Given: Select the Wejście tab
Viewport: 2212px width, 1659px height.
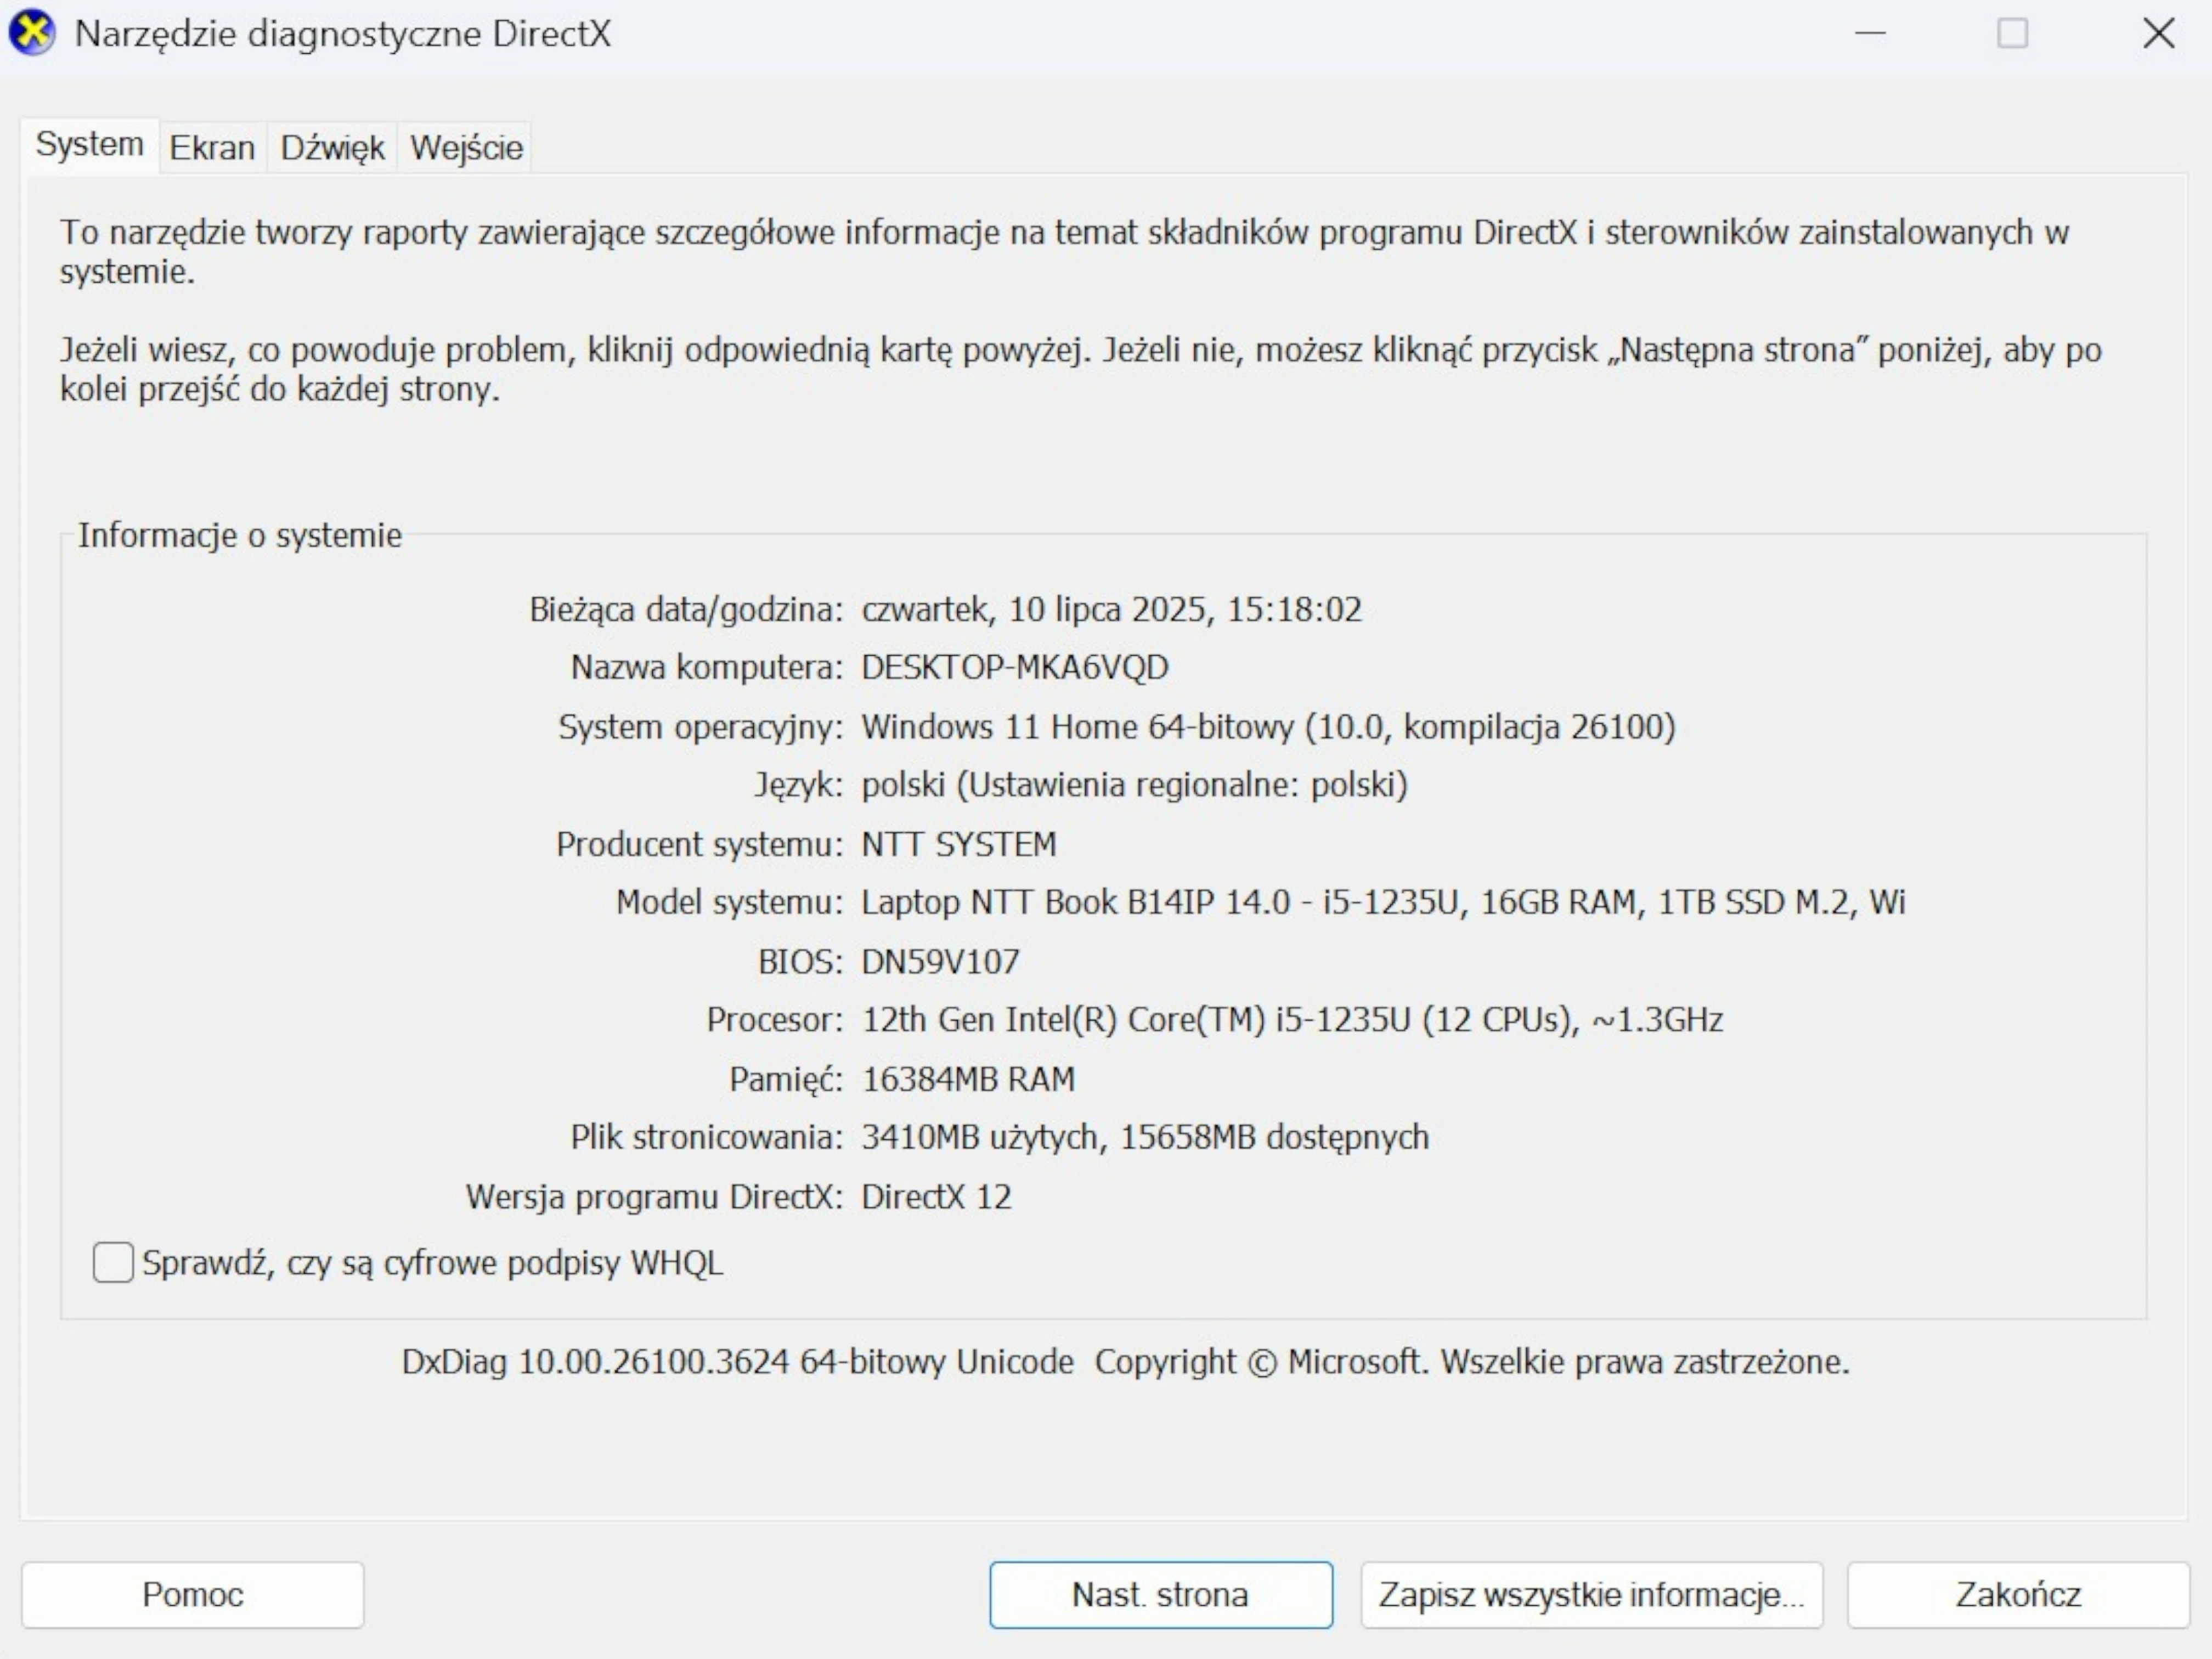Looking at the screenshot, I should (x=466, y=148).
